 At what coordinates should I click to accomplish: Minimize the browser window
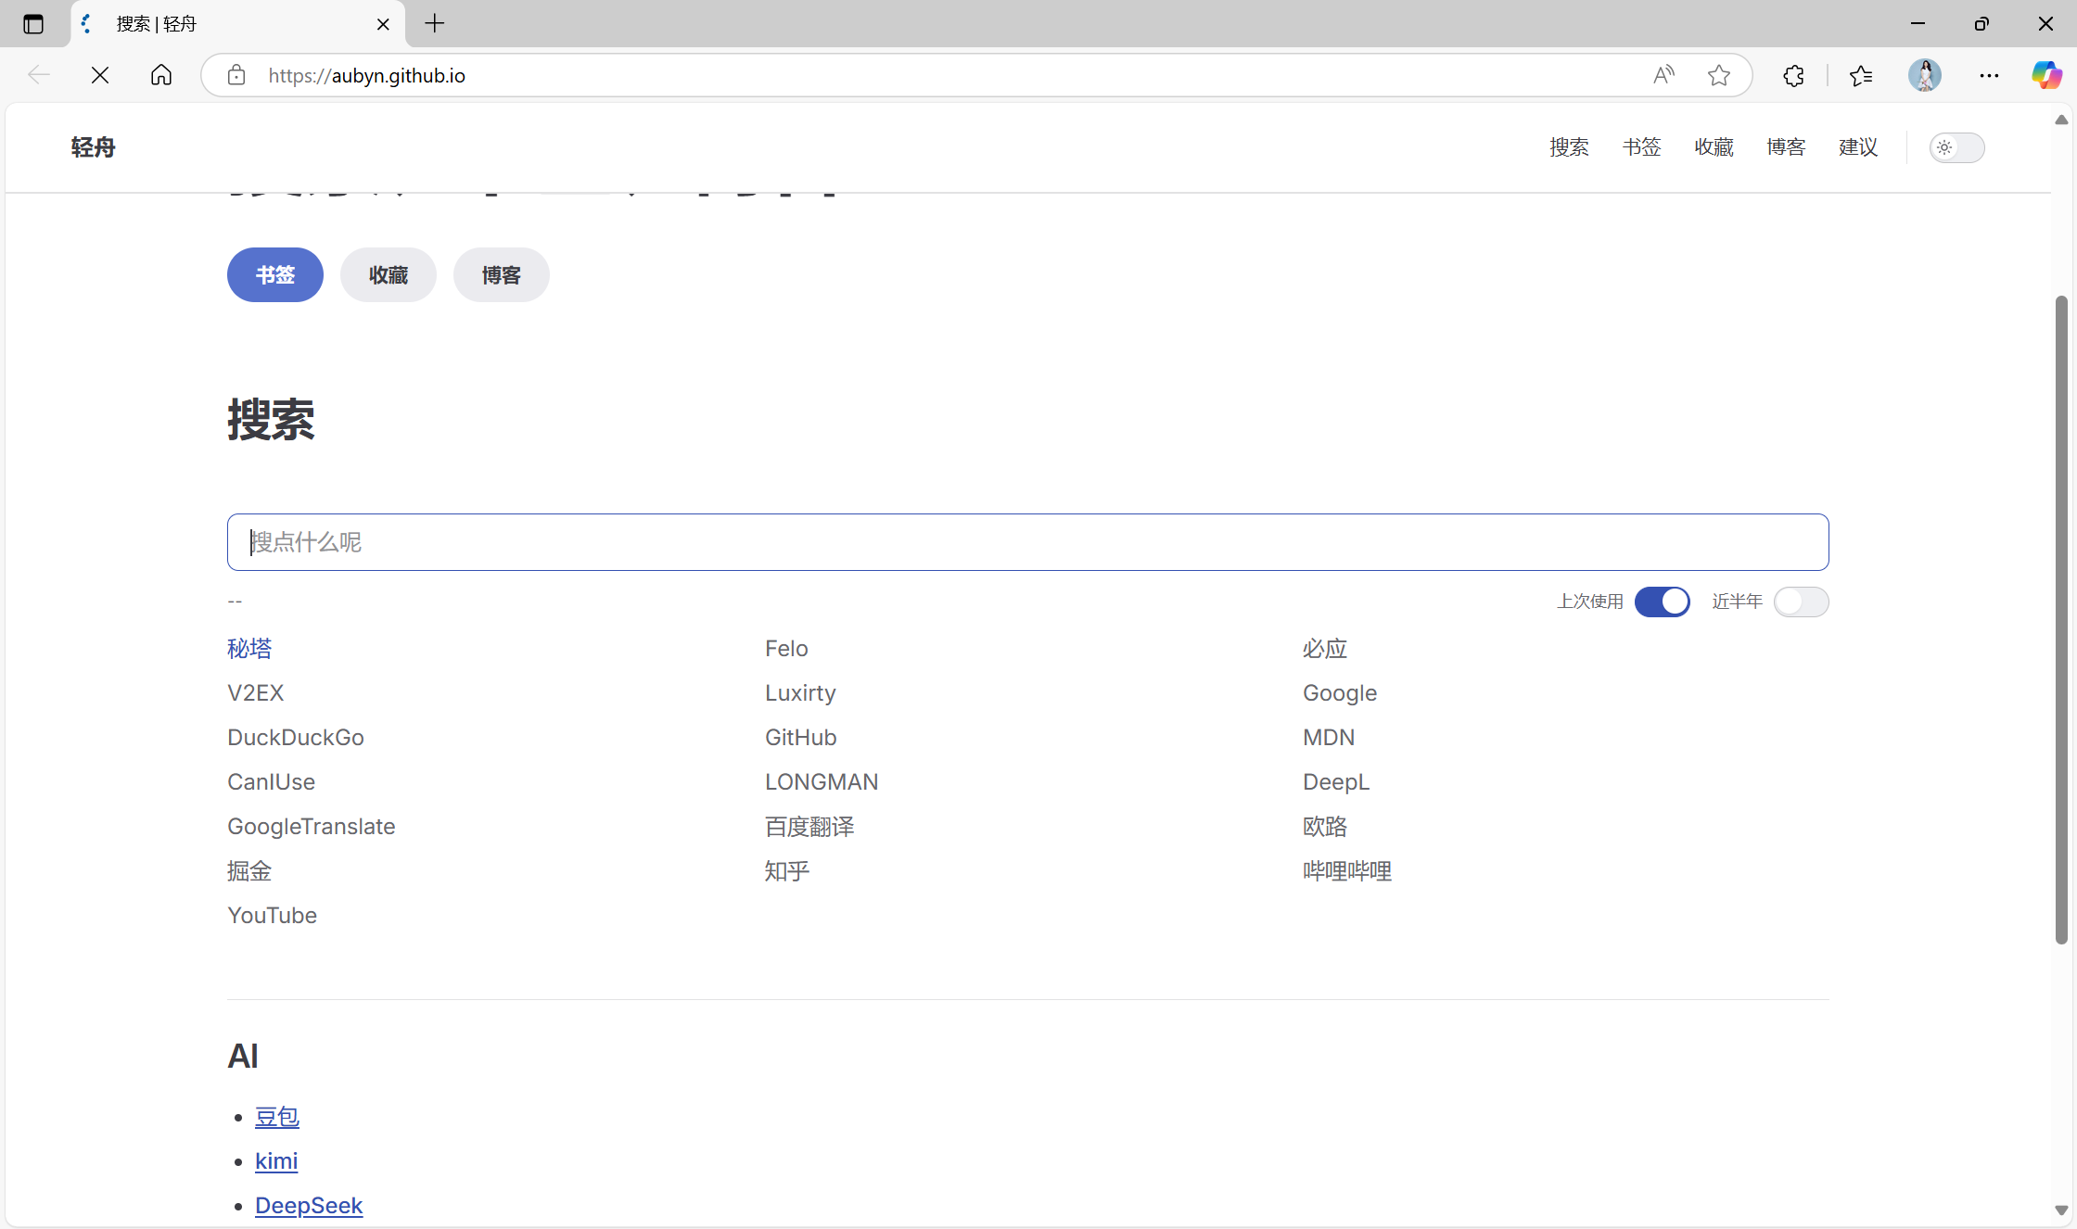tap(1918, 24)
